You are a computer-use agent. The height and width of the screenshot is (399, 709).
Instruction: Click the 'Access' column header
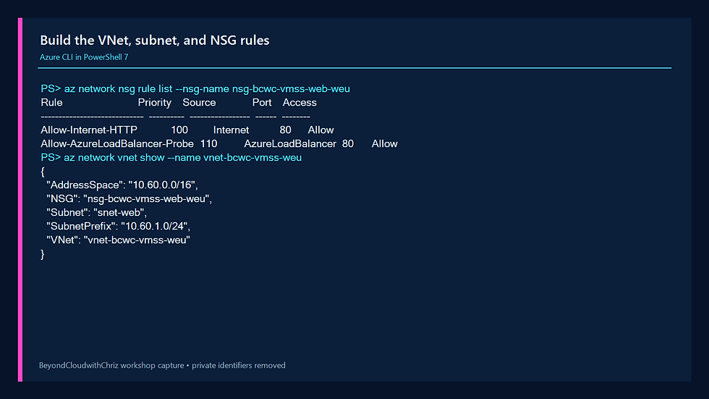300,103
